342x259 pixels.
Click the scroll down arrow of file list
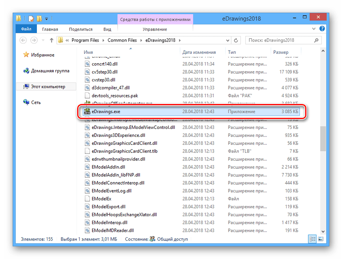[323, 232]
